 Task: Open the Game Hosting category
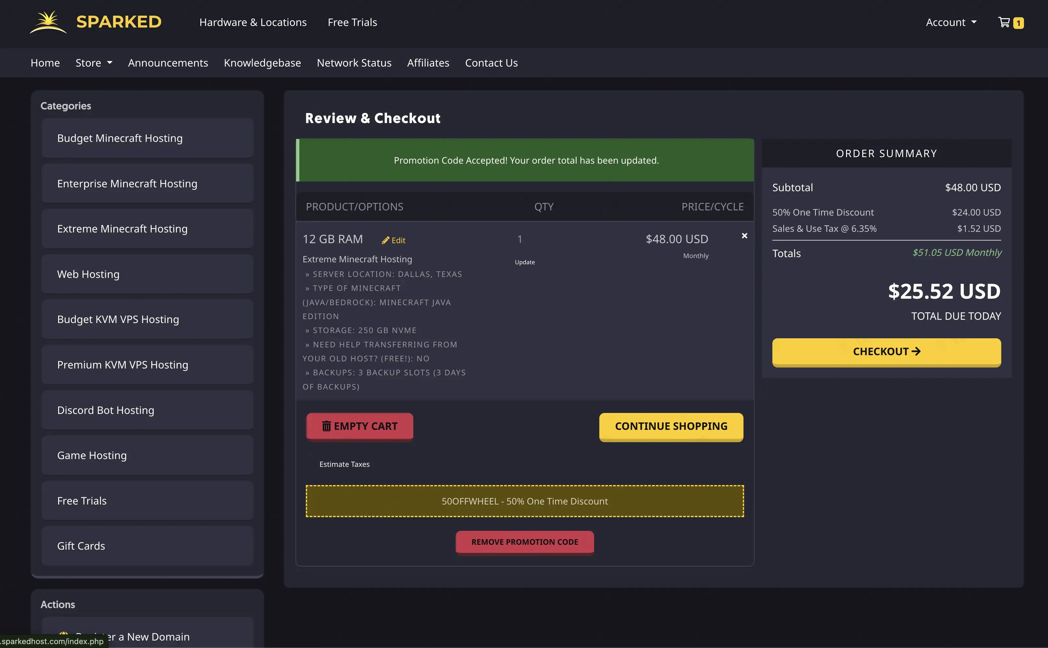147,455
